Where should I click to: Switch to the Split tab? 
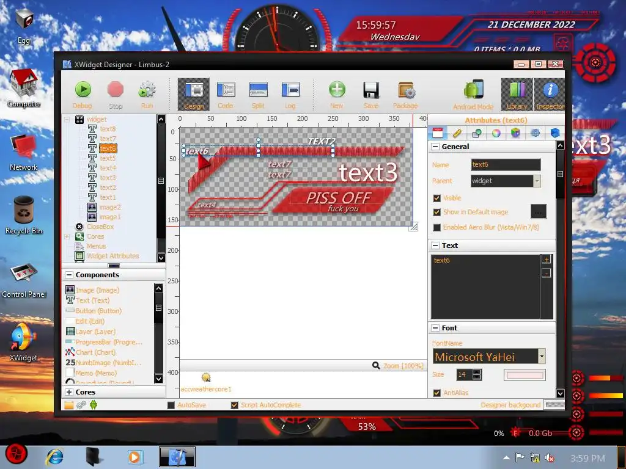tap(258, 95)
